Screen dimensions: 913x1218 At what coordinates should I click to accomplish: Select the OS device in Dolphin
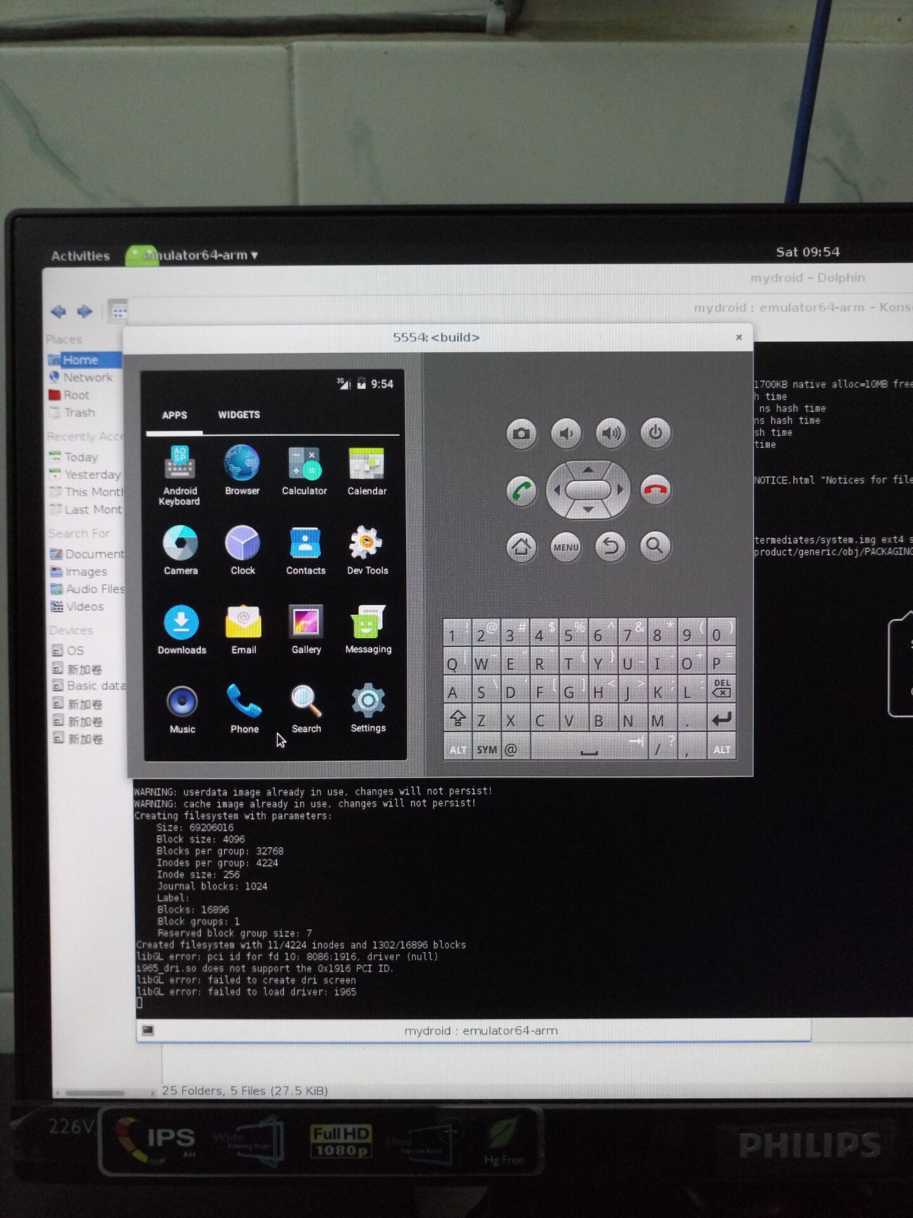[x=68, y=651]
